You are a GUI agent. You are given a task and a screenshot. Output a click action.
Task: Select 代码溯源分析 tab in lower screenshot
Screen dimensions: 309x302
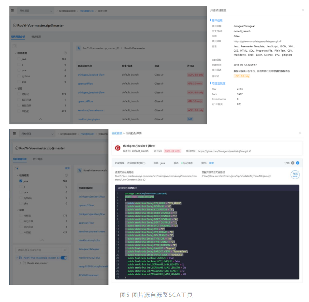coord(20,159)
